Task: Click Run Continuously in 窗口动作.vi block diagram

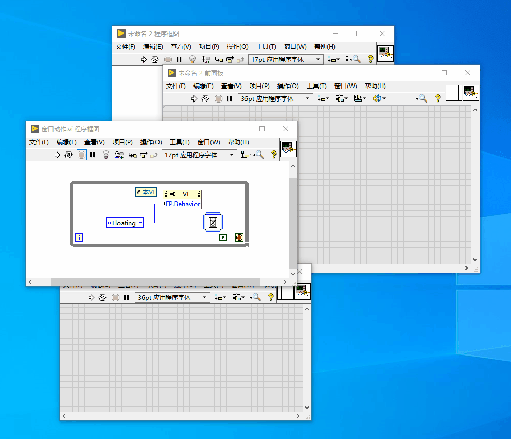Action: click(68, 155)
